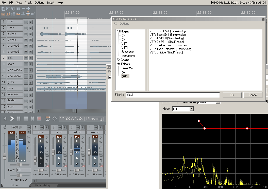Stop playback with the transport stop button
The height and width of the screenshot is (189, 268).
click(x=25, y=119)
